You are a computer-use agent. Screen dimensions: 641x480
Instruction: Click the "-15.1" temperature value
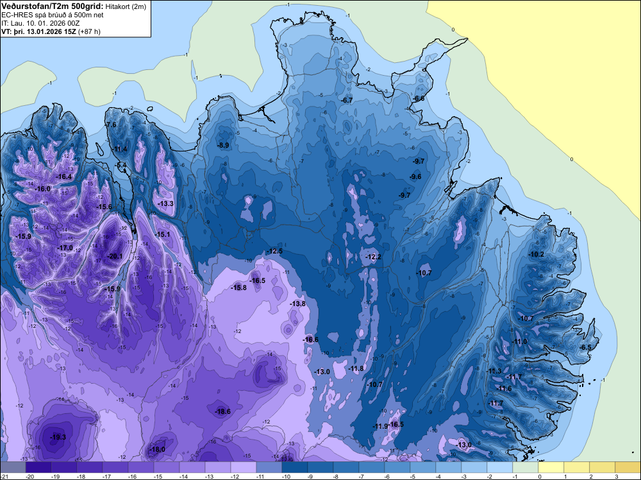tap(162, 234)
